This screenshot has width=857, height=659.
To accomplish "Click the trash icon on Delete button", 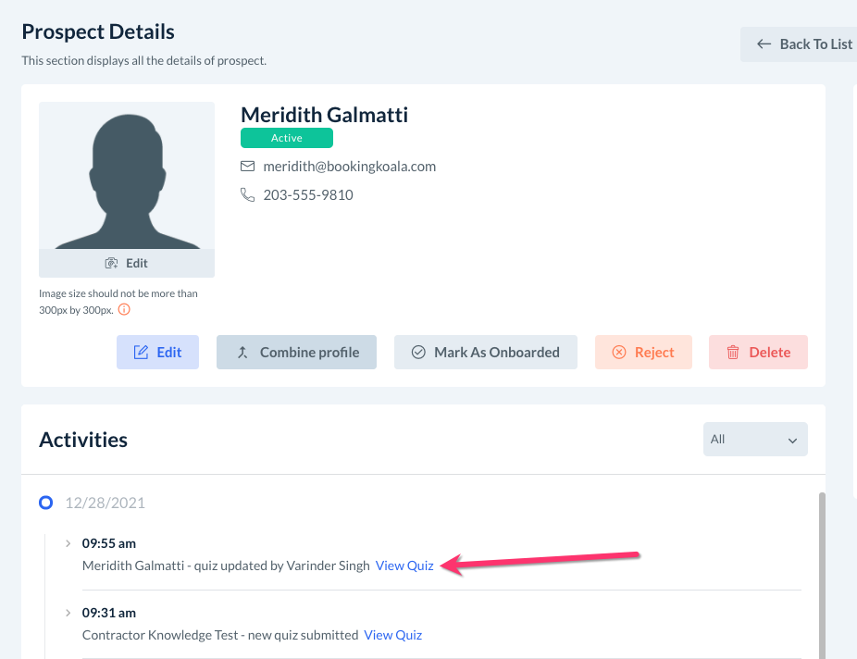I will 733,353.
